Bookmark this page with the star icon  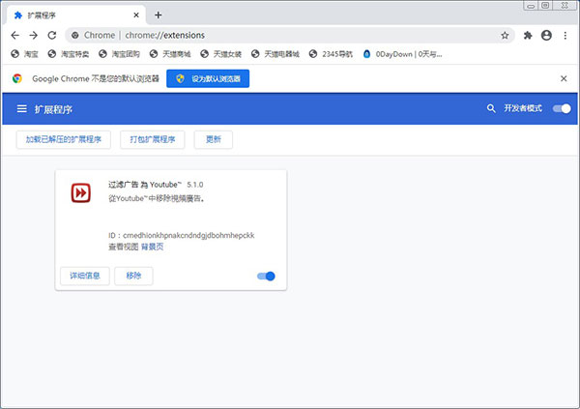pyautogui.click(x=505, y=35)
